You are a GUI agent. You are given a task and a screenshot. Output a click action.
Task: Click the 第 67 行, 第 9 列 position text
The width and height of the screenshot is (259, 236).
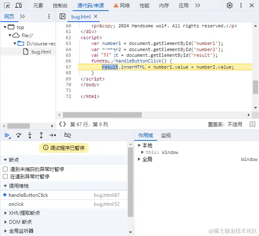point(89,124)
